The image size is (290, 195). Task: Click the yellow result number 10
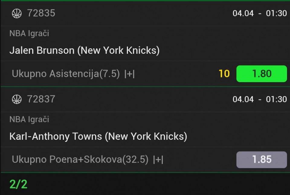224,74
